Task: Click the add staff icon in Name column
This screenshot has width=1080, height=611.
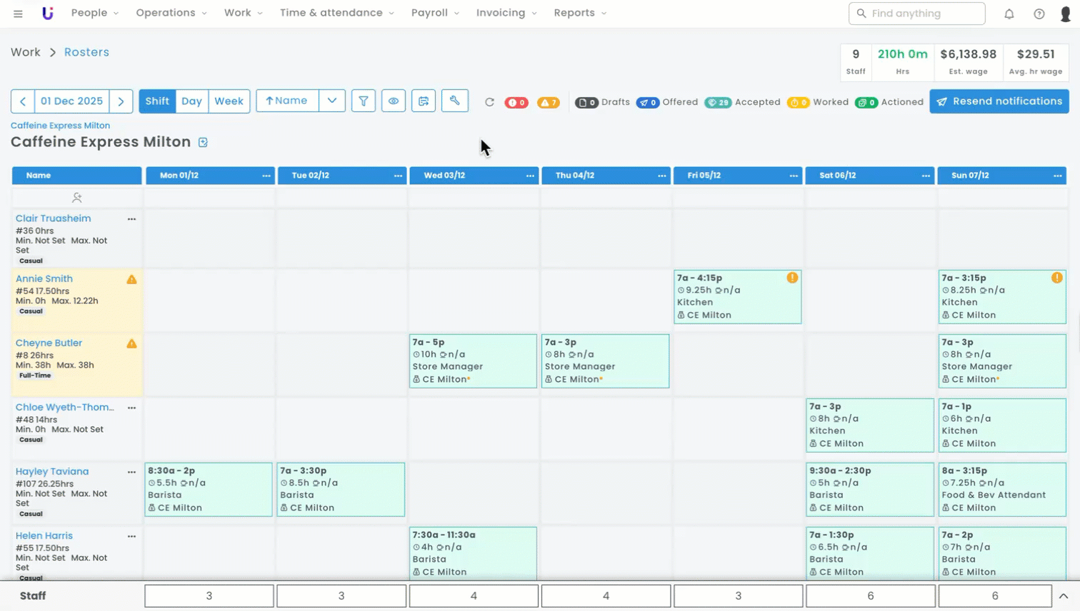Action: point(76,198)
